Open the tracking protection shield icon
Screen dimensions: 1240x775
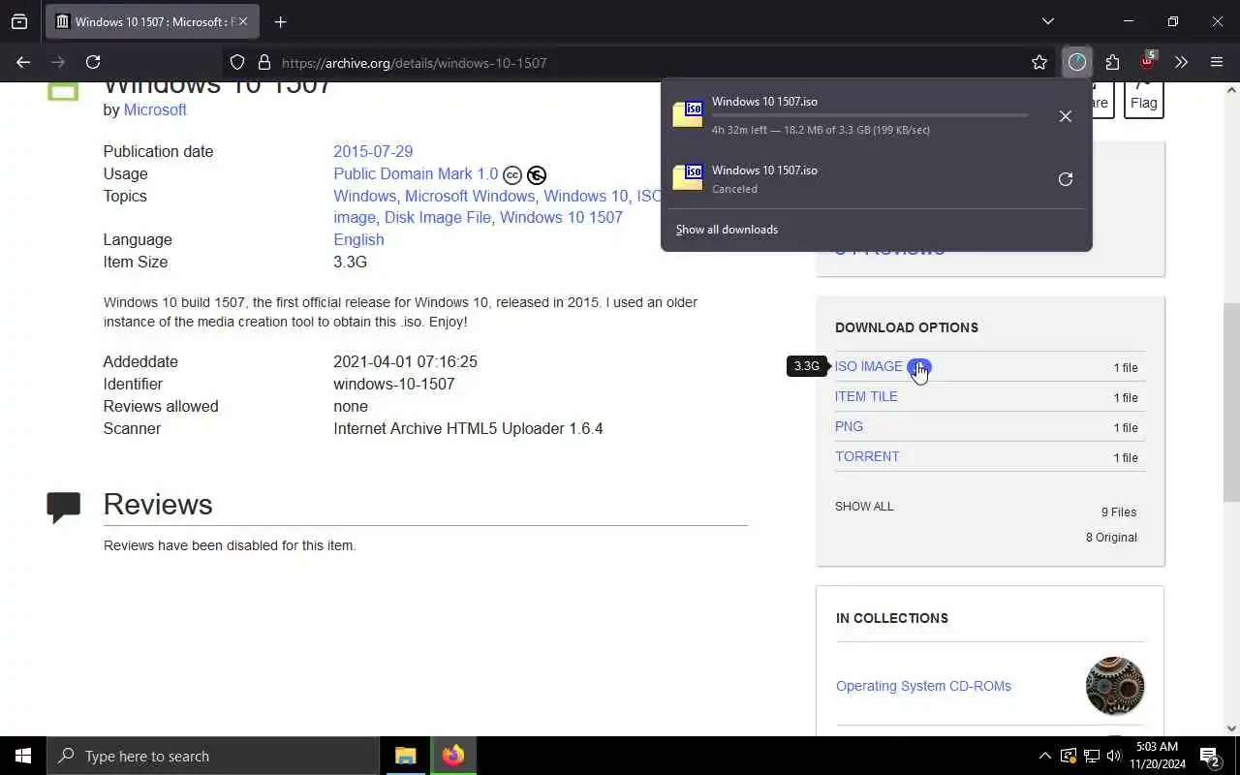237,62
